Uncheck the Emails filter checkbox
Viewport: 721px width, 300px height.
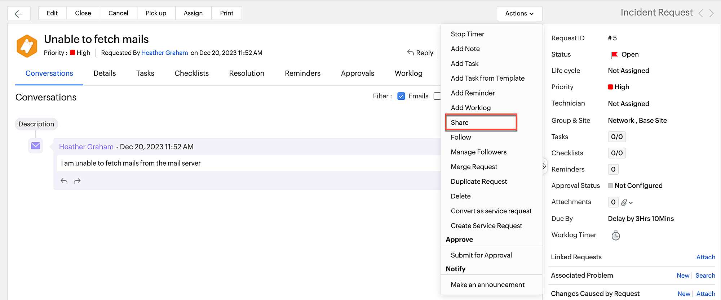click(x=401, y=96)
